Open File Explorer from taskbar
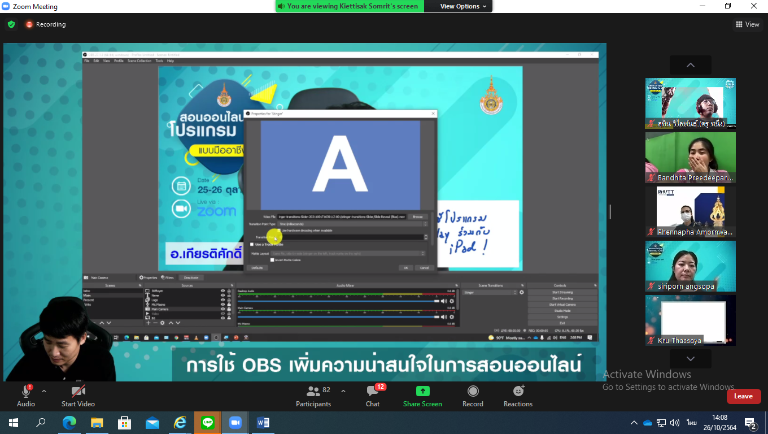Image resolution: width=768 pixels, height=434 pixels. [97, 423]
